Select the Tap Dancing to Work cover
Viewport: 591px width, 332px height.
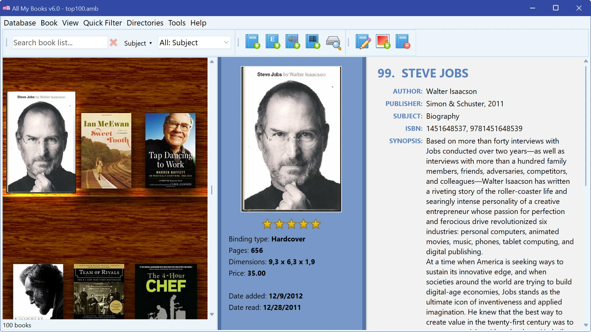coord(170,151)
